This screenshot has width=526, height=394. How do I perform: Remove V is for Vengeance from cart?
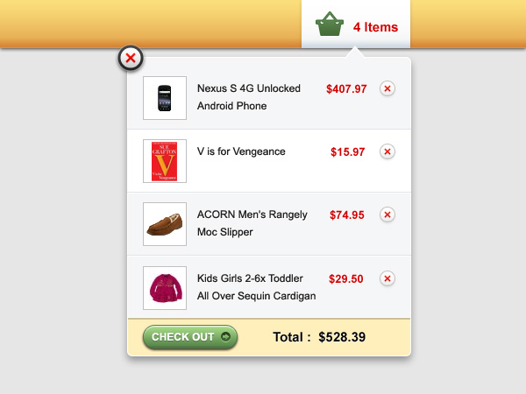tap(387, 151)
